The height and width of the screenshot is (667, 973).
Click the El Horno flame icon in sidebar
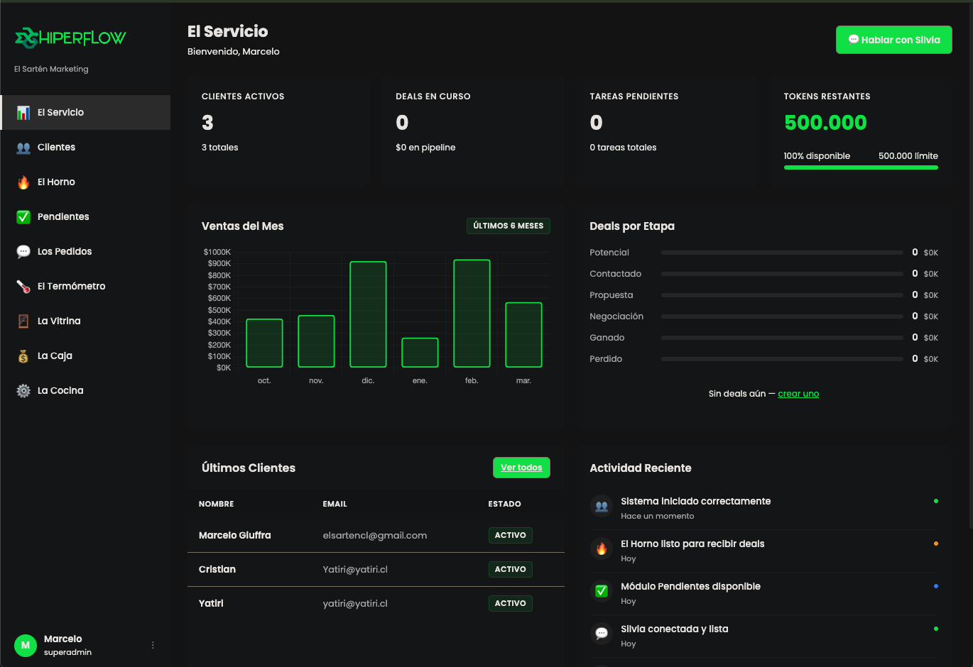pyautogui.click(x=23, y=182)
